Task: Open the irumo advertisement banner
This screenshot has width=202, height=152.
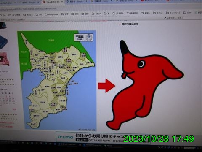Action: 103,138
